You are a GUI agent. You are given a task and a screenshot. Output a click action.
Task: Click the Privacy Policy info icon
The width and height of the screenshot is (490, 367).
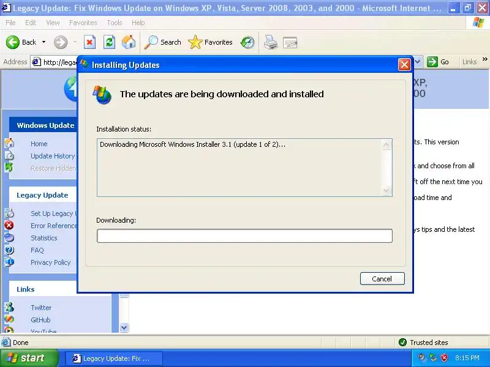tap(9, 262)
